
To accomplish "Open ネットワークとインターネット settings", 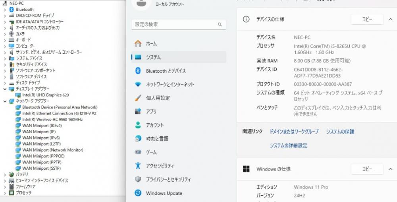I will click(179, 84).
